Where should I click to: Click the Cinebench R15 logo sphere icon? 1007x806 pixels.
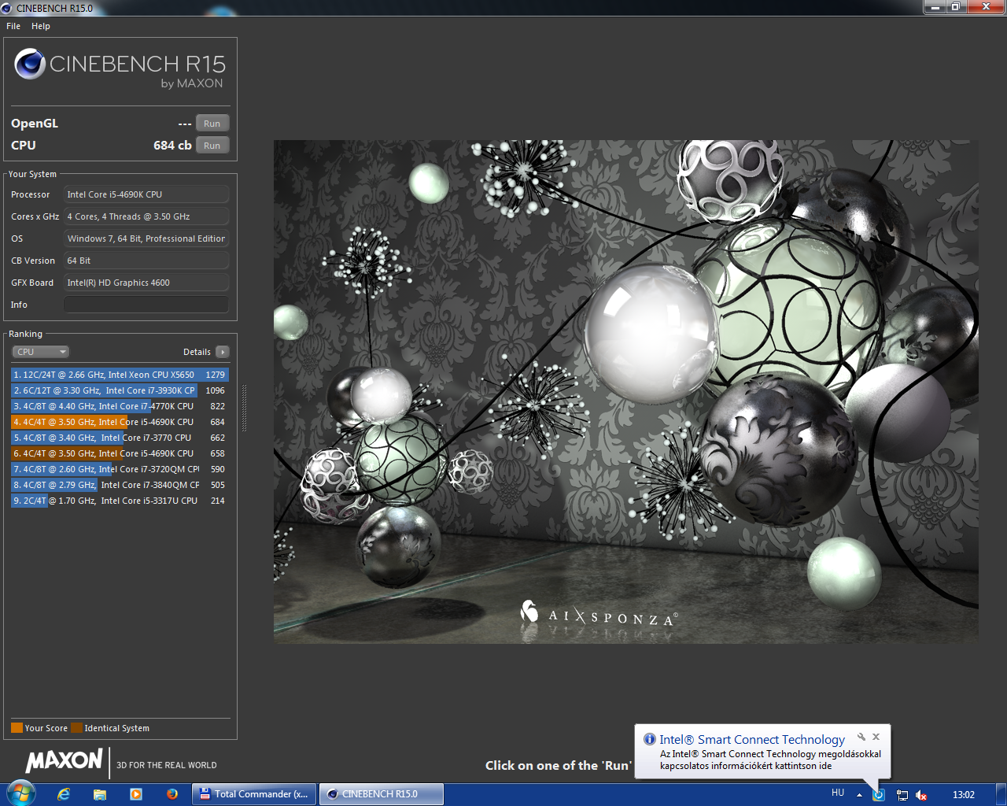click(x=30, y=64)
